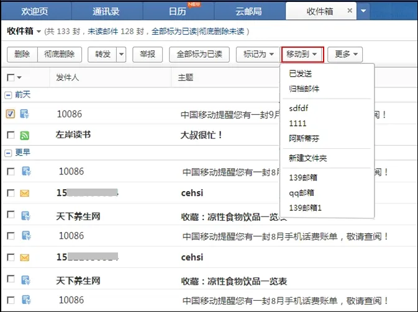Check the first 天下养生网 email checkbox
This screenshot has width=418, height=312.
pyautogui.click(x=11, y=214)
